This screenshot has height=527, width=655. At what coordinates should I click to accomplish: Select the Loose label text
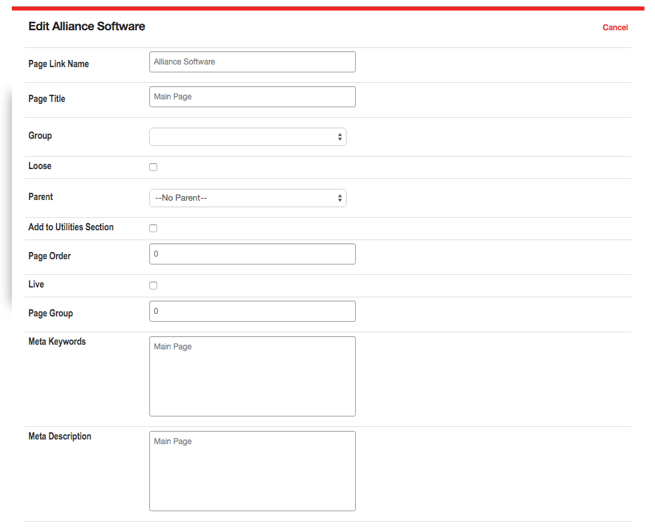[x=39, y=166]
